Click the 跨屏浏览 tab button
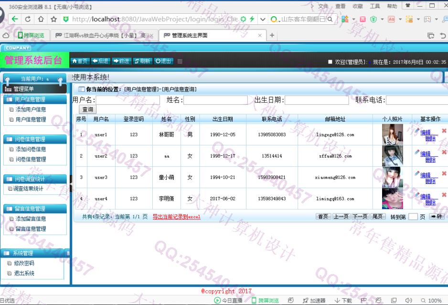 pos(32,35)
